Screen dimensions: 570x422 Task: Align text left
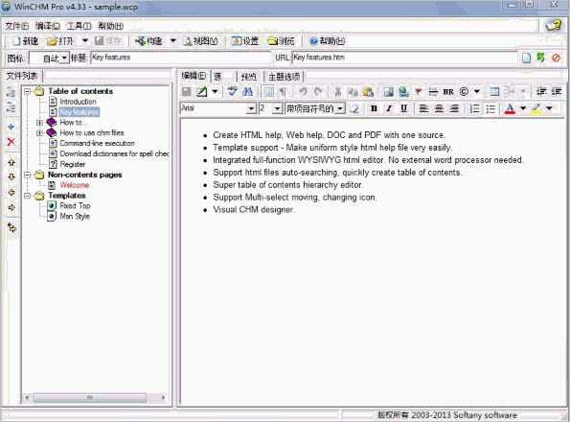point(423,108)
